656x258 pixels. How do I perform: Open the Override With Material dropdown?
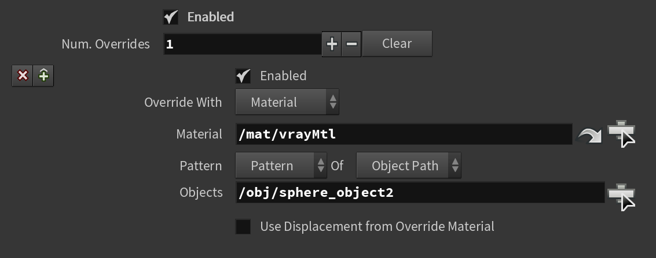(x=287, y=102)
